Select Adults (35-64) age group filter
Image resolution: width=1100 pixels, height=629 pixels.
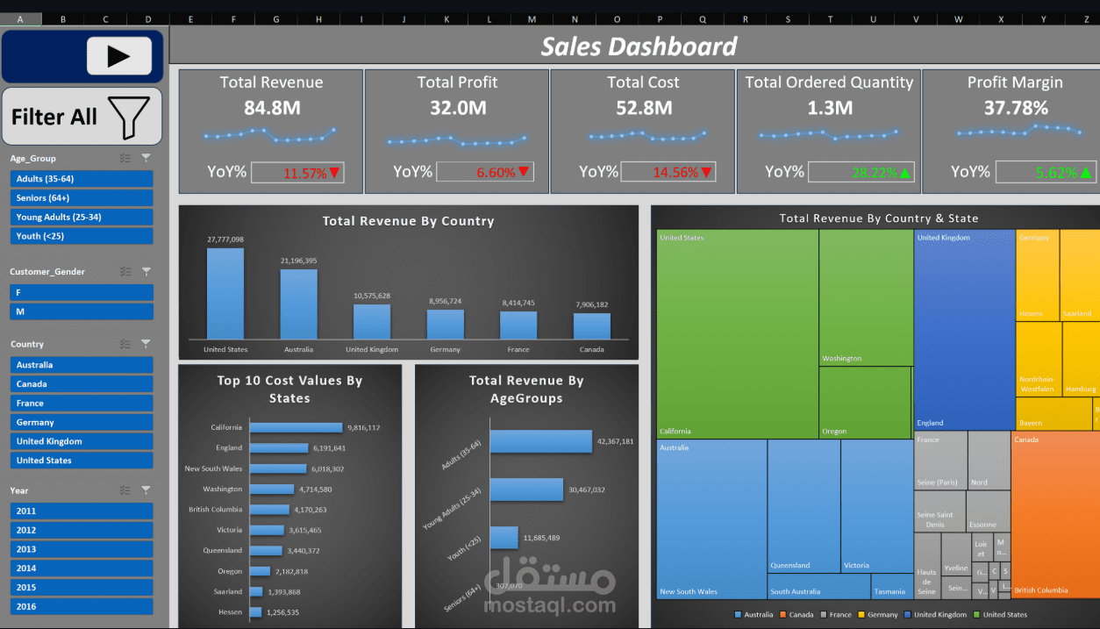(x=82, y=179)
